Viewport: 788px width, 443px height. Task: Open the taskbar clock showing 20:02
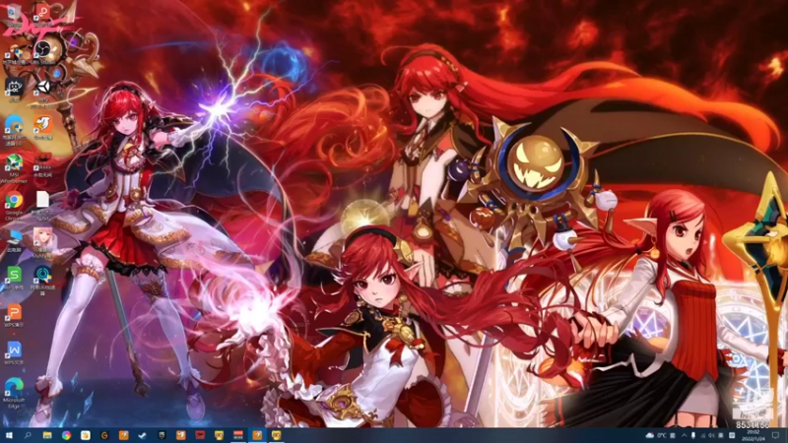pyautogui.click(x=753, y=435)
